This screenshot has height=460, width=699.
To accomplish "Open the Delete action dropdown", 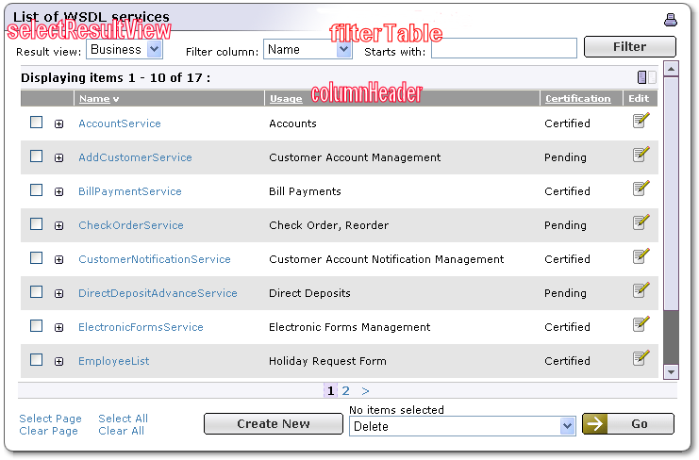I will 462,426.
